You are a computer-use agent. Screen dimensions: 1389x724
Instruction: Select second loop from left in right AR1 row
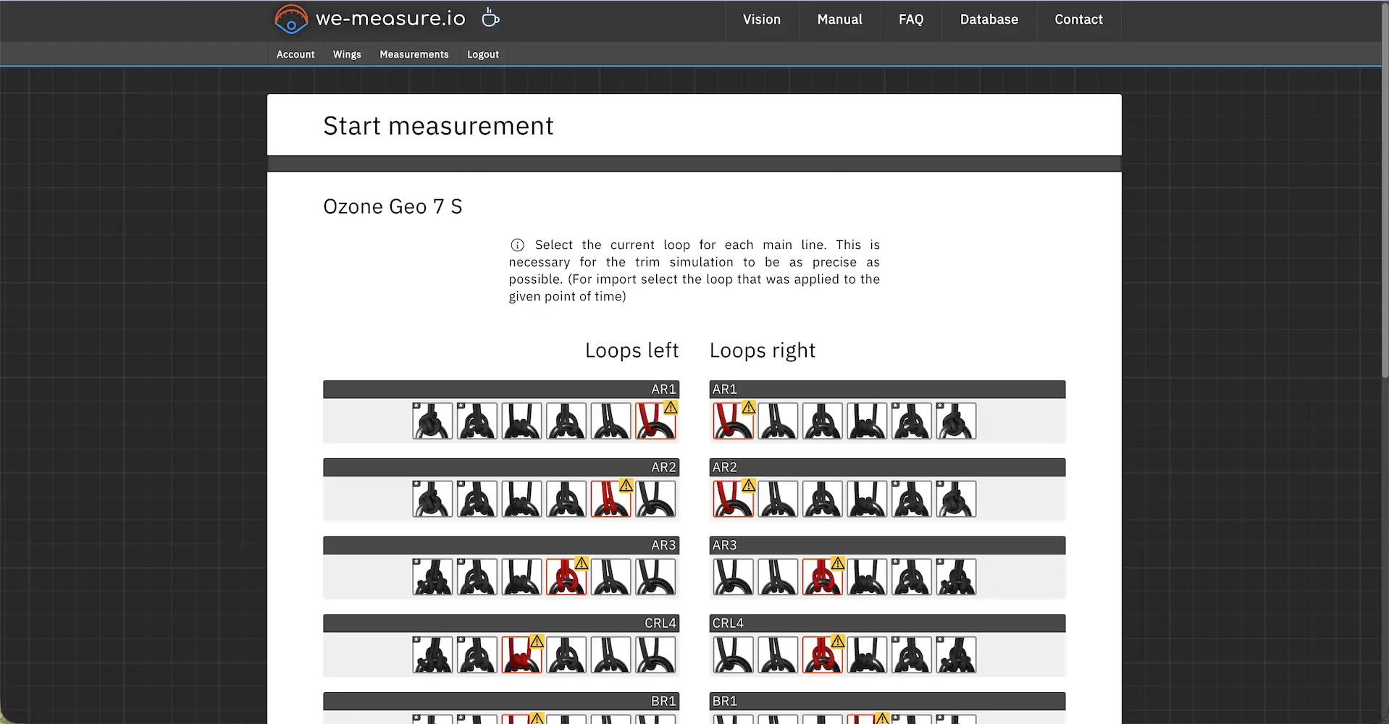pos(778,421)
